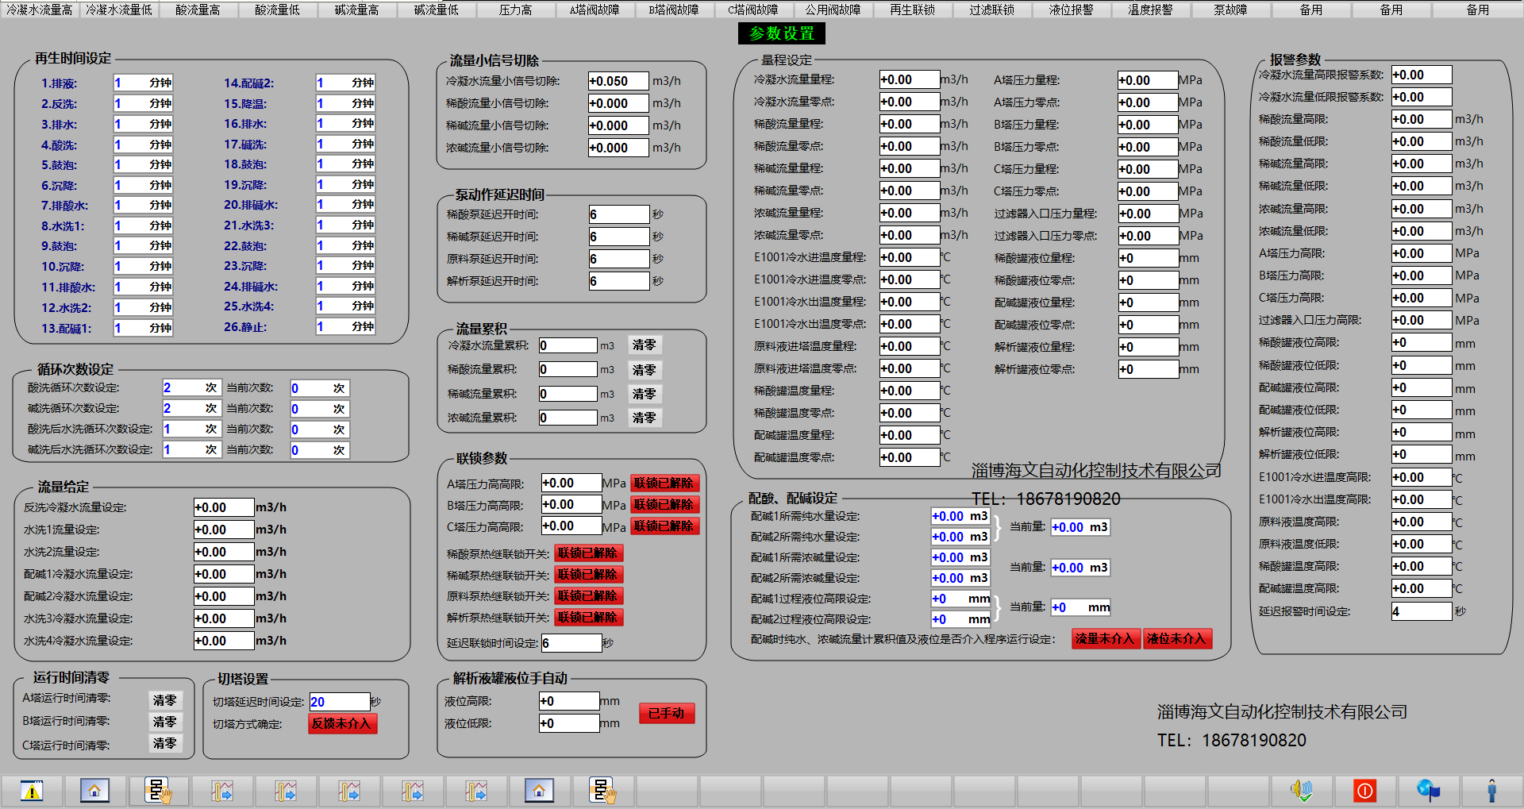
Task: Click the 冷凝水流量量程 input field
Action: (910, 79)
